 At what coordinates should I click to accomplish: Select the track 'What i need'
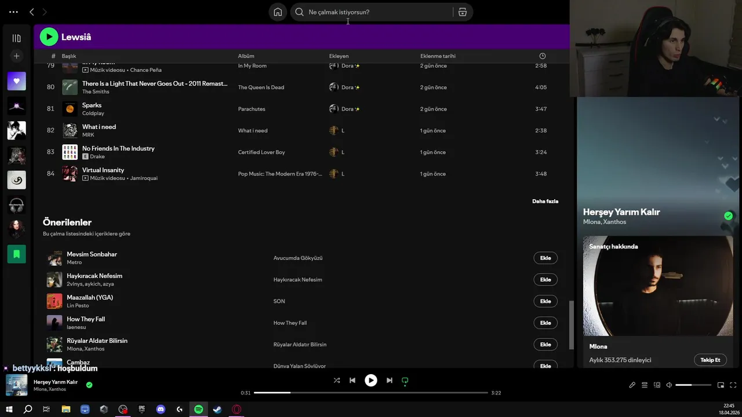[x=99, y=127]
